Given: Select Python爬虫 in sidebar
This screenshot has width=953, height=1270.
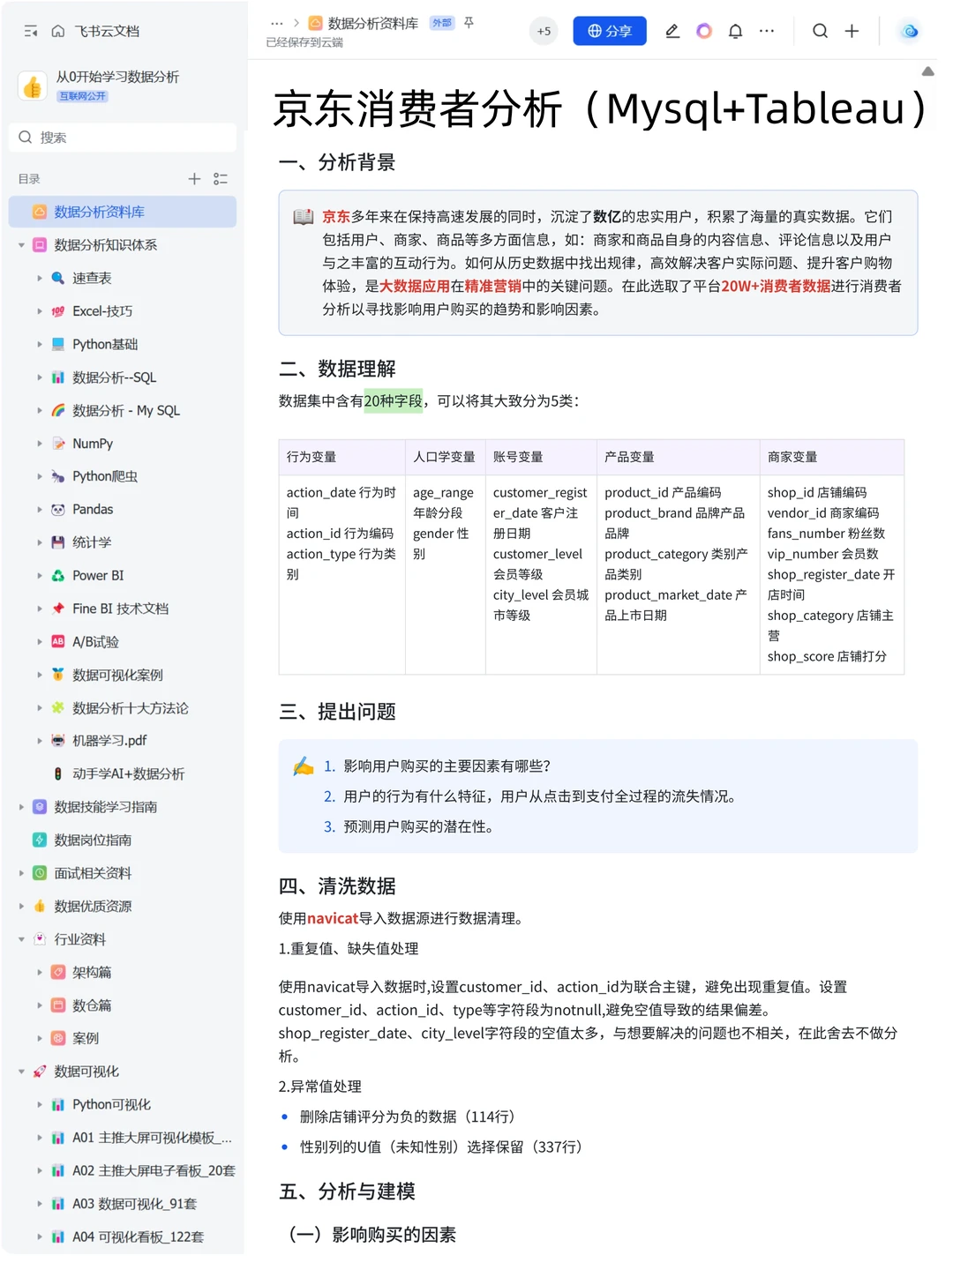Looking at the screenshot, I should coord(105,476).
